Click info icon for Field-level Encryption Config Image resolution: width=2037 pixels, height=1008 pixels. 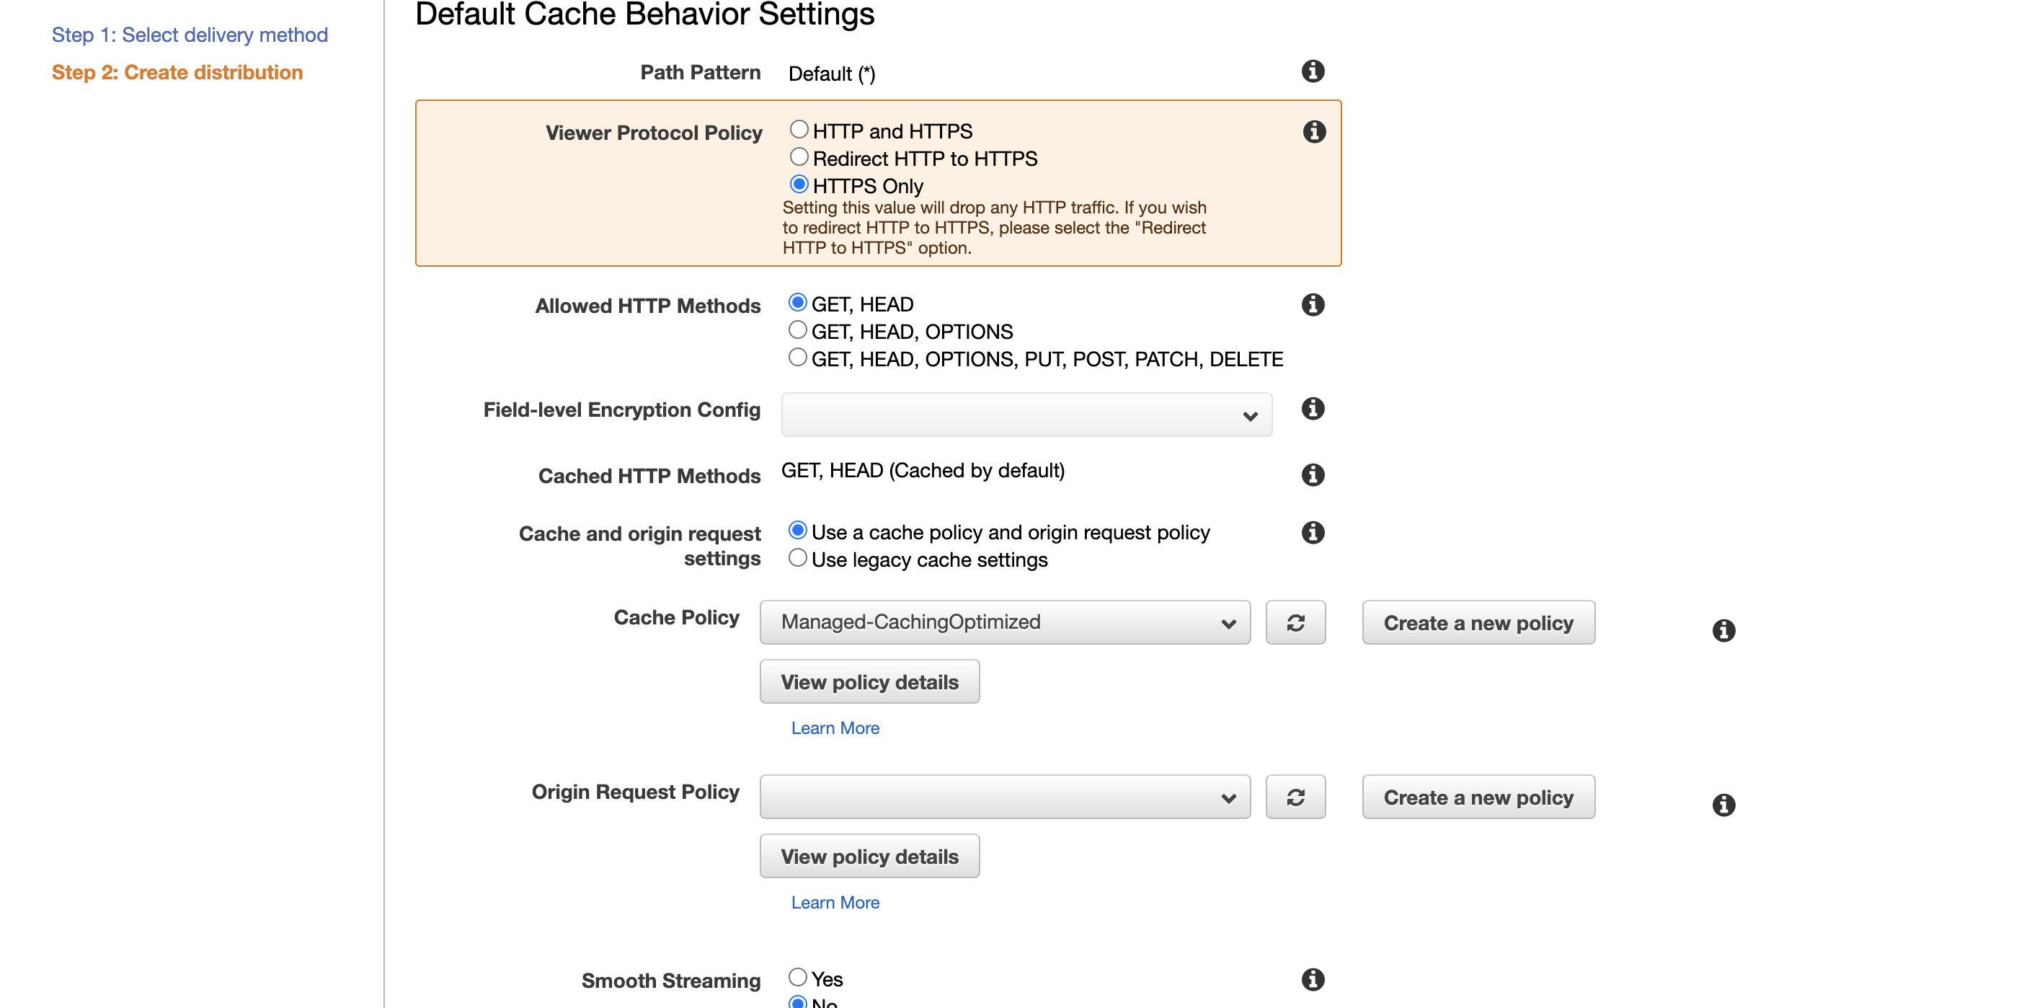tap(1313, 409)
